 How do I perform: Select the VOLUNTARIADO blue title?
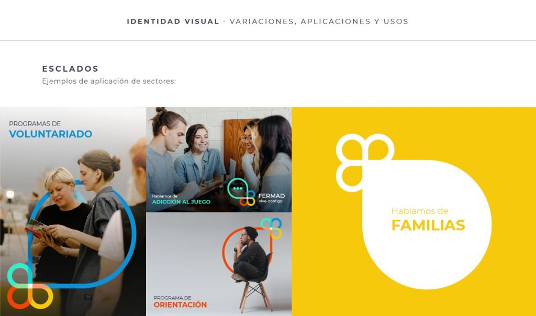(x=51, y=134)
